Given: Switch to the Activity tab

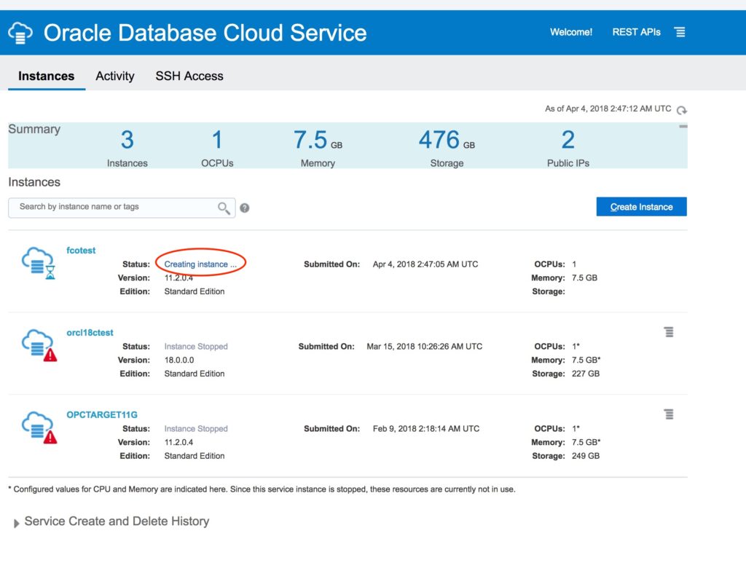Looking at the screenshot, I should [115, 76].
